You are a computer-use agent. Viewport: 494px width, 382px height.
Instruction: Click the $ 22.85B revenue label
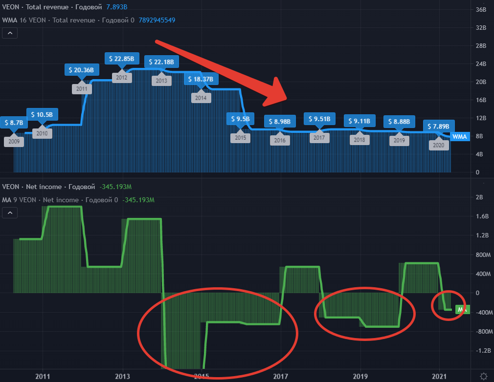122,59
